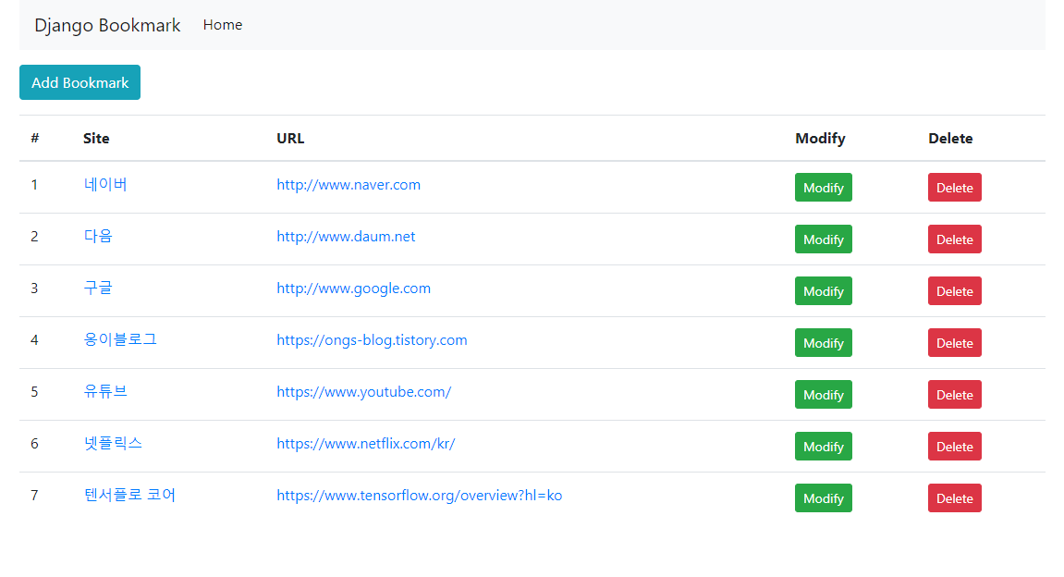Click the URL column header
Image resolution: width=1064 pixels, height=577 pixels.
coord(290,139)
